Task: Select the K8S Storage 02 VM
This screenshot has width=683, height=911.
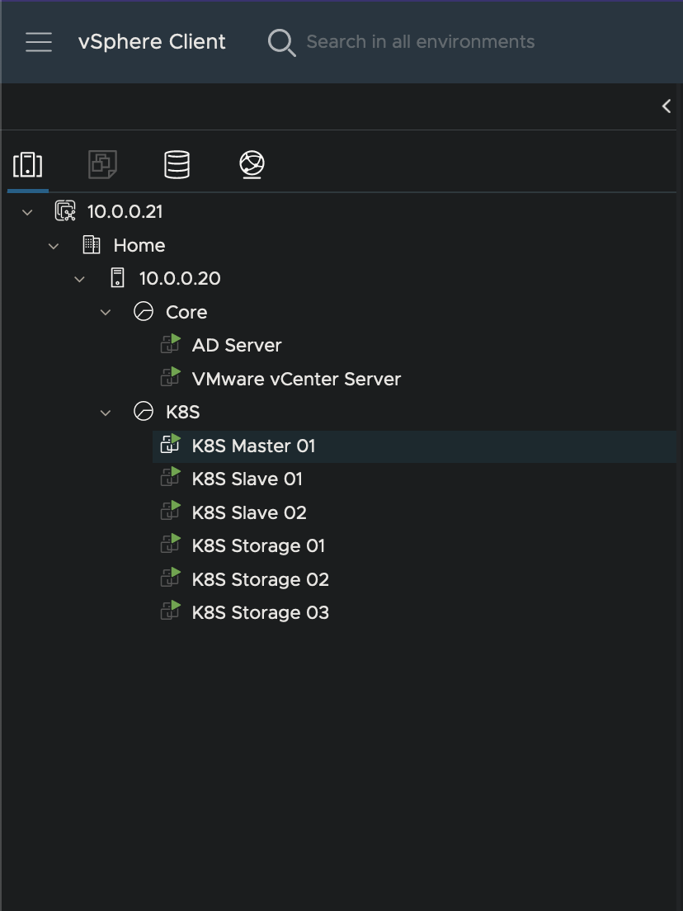Action: [x=260, y=580]
